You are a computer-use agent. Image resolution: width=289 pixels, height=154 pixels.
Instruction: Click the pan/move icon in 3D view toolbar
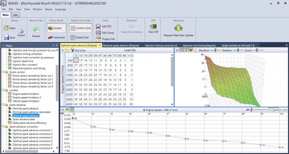coord(177,50)
